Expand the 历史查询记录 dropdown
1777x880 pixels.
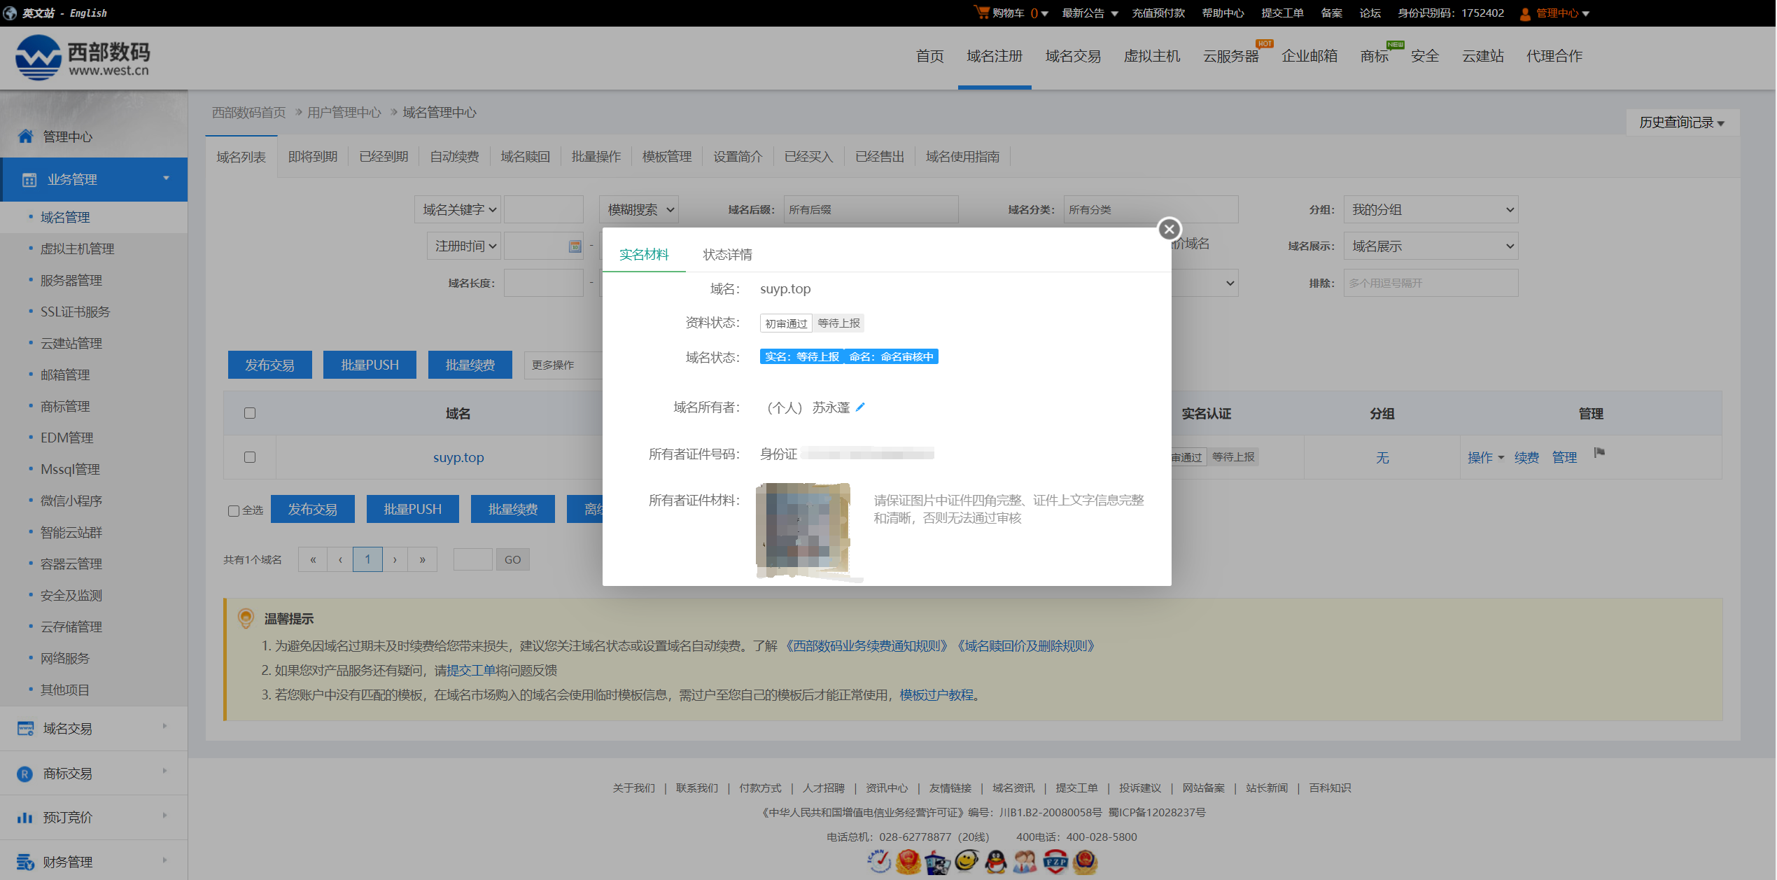coord(1681,123)
